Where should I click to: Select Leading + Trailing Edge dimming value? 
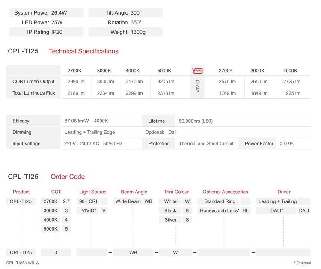point(90,132)
